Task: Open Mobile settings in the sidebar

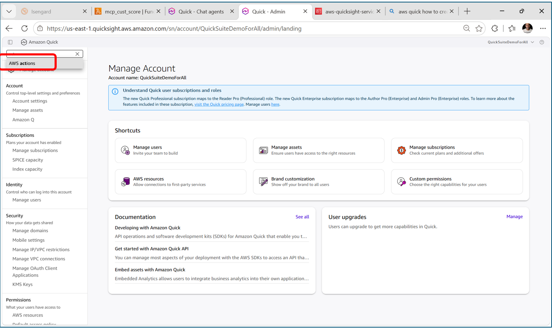Action: tap(29, 240)
